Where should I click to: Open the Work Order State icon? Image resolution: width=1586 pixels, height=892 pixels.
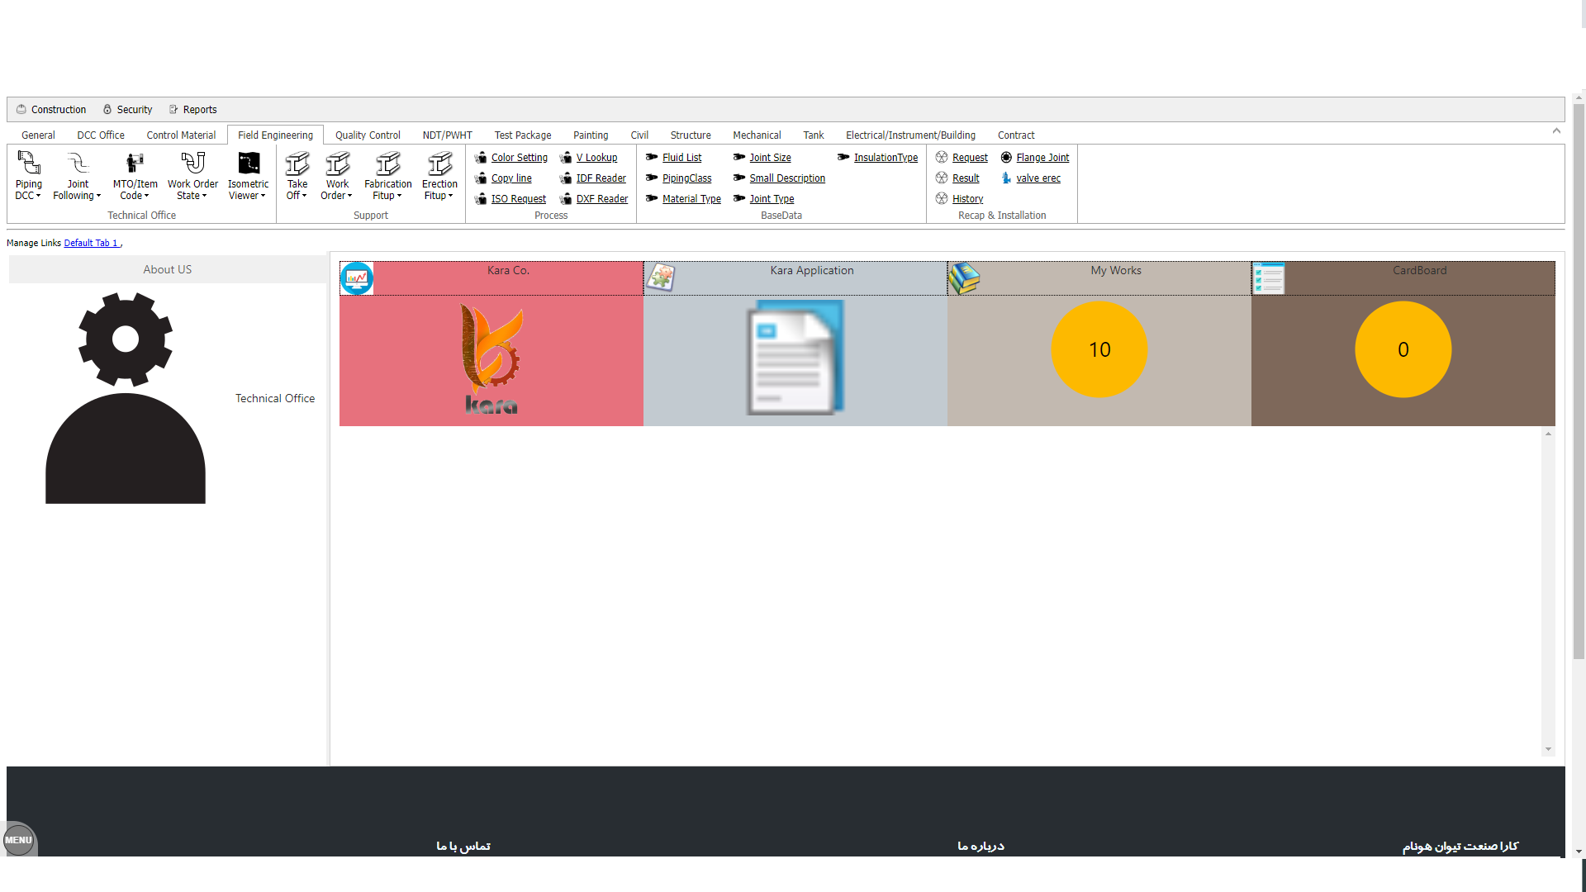192,163
